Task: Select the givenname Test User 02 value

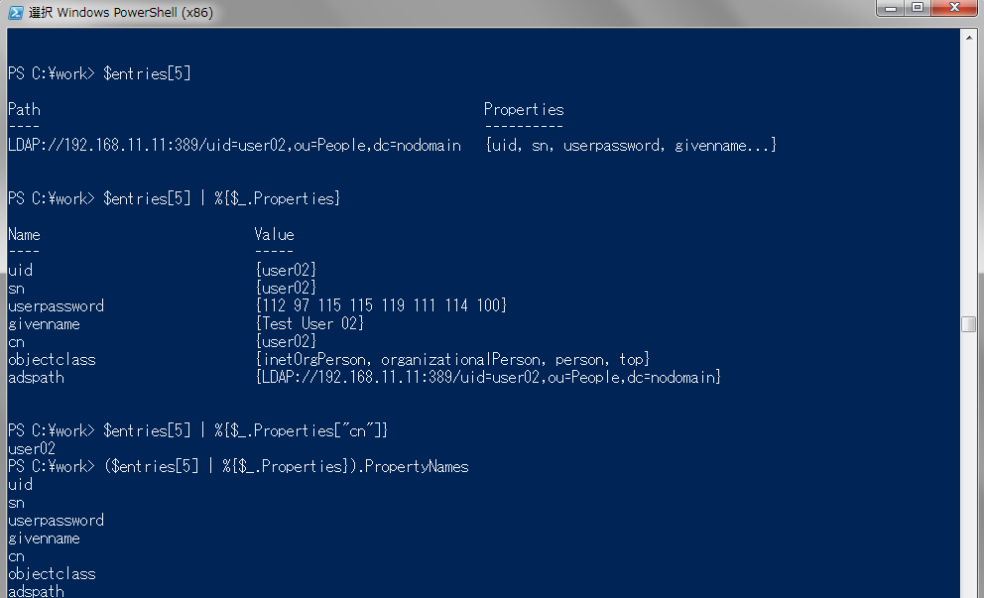Action: [310, 323]
